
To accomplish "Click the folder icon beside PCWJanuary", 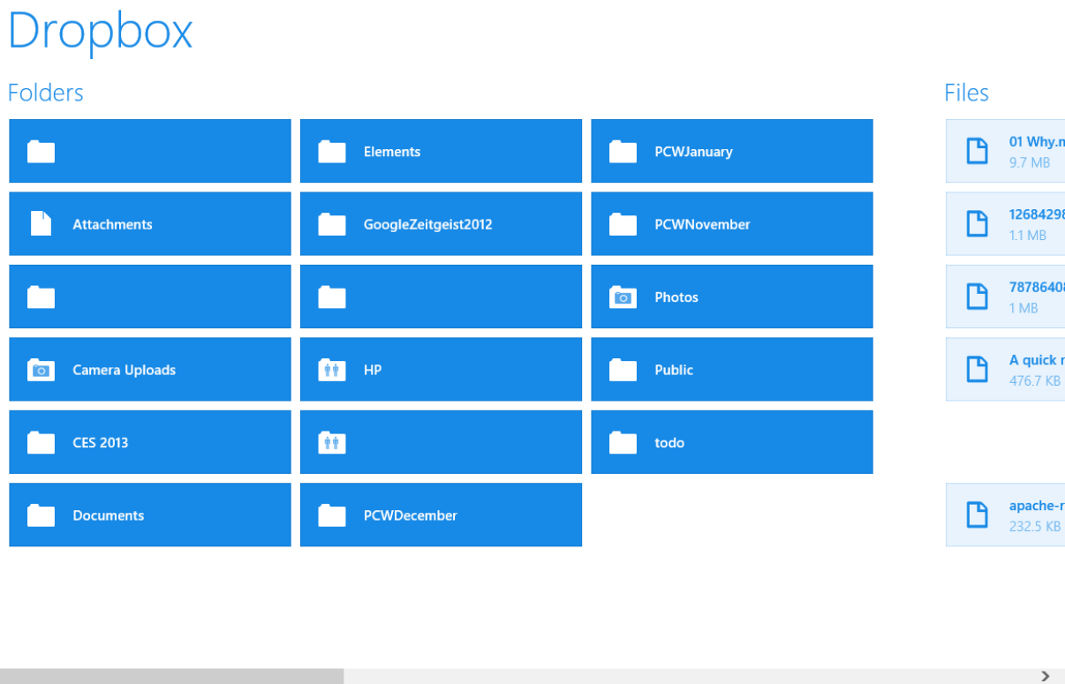I will click(x=623, y=152).
